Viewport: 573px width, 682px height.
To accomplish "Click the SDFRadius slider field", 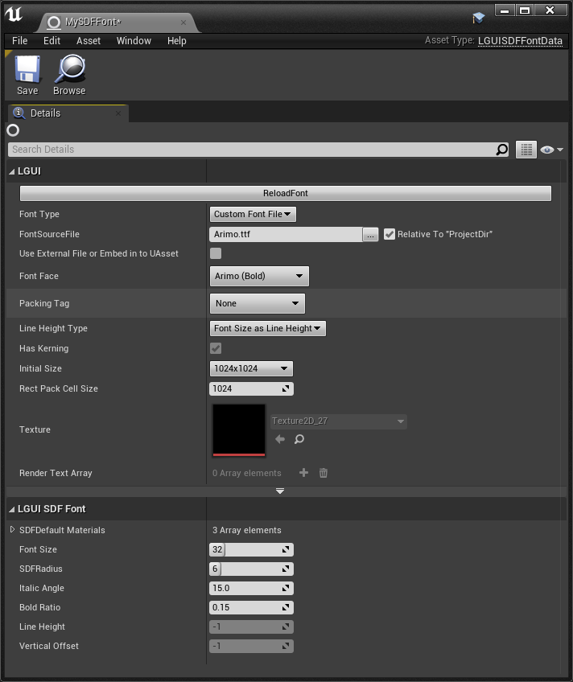I will point(251,569).
